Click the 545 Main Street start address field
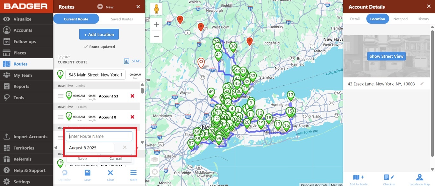The image size is (435, 186). (x=96, y=75)
